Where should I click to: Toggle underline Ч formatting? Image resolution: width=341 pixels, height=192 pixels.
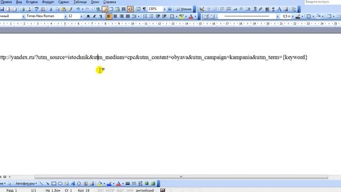[x=101, y=17]
